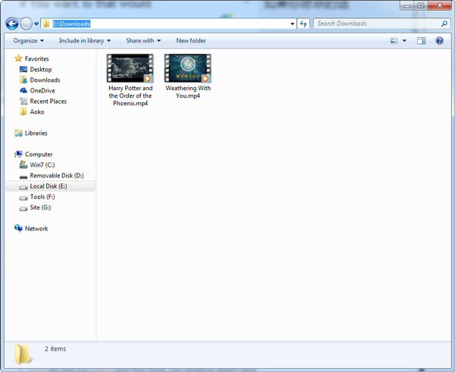Click the 2 items status text
This screenshot has height=372, width=455.
(x=55, y=349)
